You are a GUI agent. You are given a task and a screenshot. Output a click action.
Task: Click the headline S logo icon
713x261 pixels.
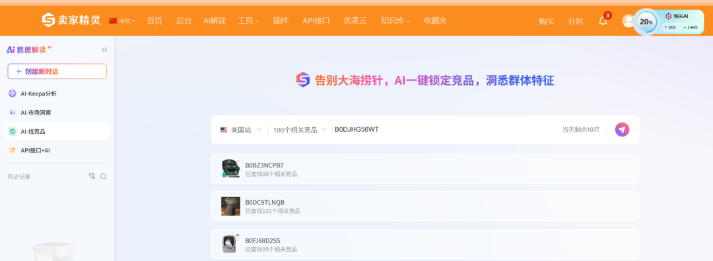point(303,80)
